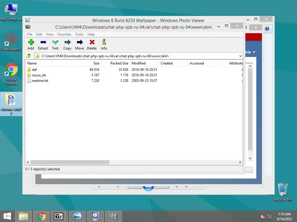This screenshot has height=222, width=297.
Task: Extract files using the Extract icon
Action: 43,45
